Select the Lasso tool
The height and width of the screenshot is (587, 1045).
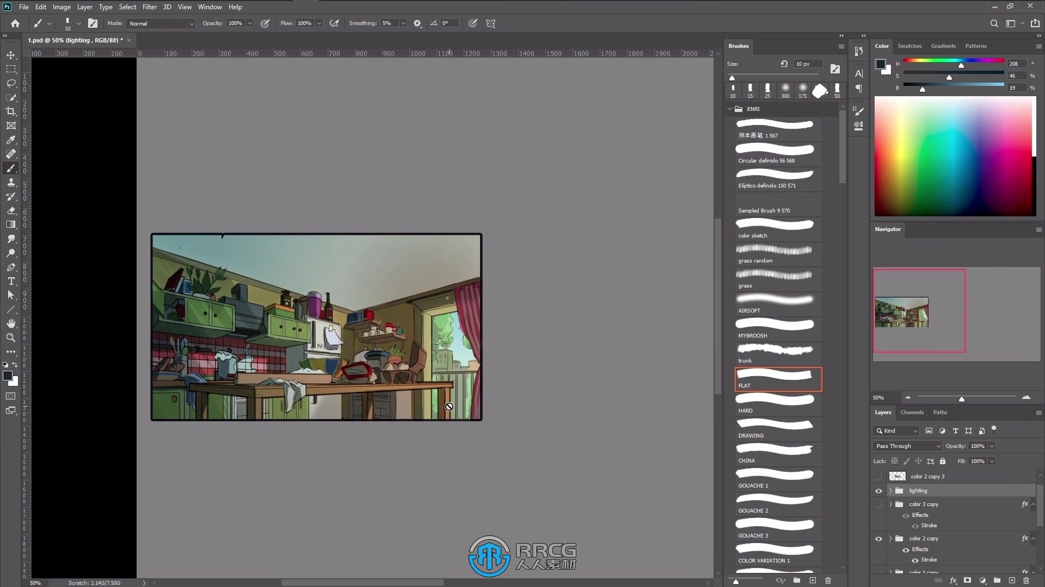pyautogui.click(x=11, y=83)
